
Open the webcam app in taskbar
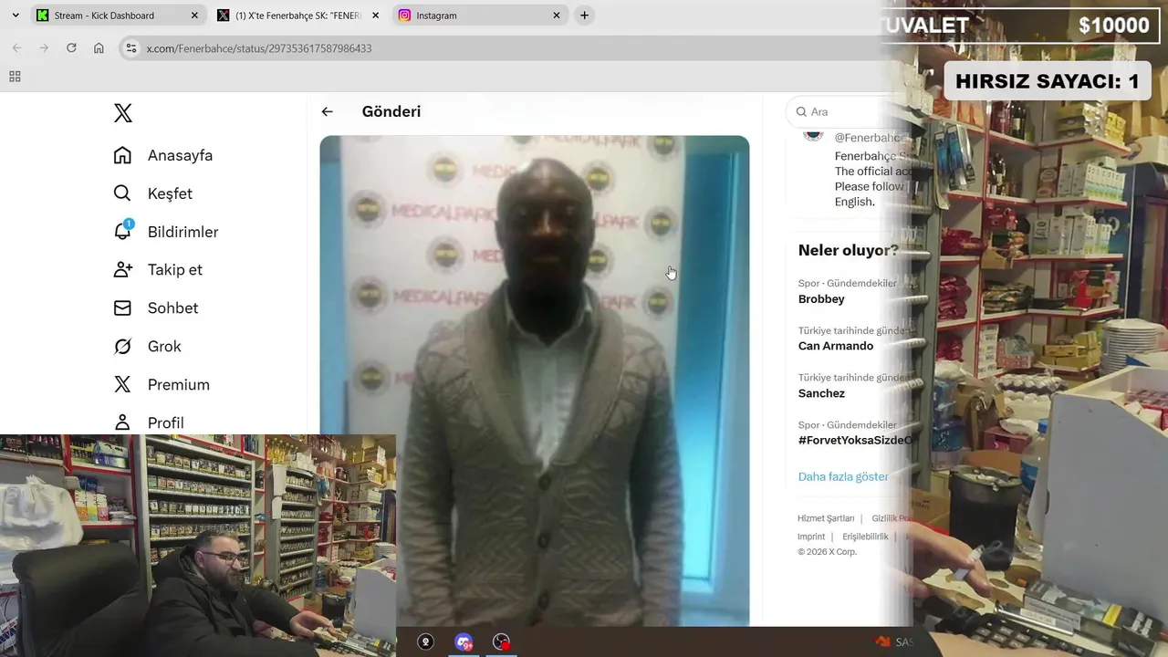click(x=425, y=642)
